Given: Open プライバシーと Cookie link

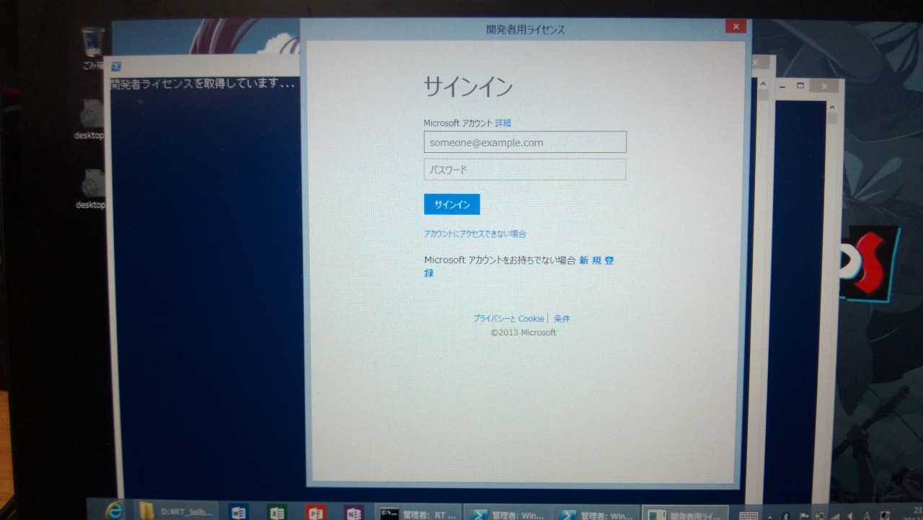Looking at the screenshot, I should click(508, 318).
